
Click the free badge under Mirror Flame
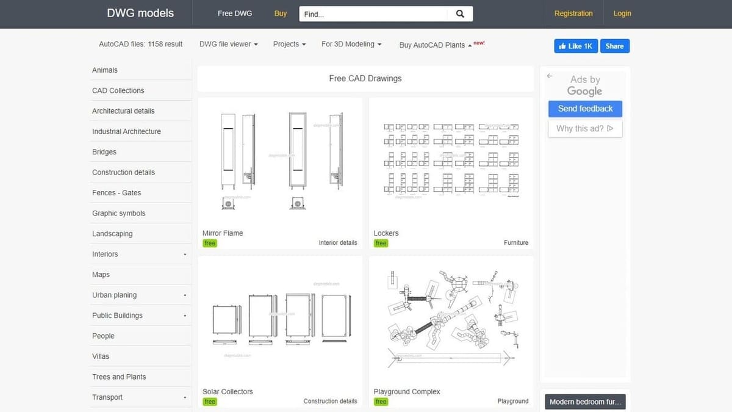point(210,243)
